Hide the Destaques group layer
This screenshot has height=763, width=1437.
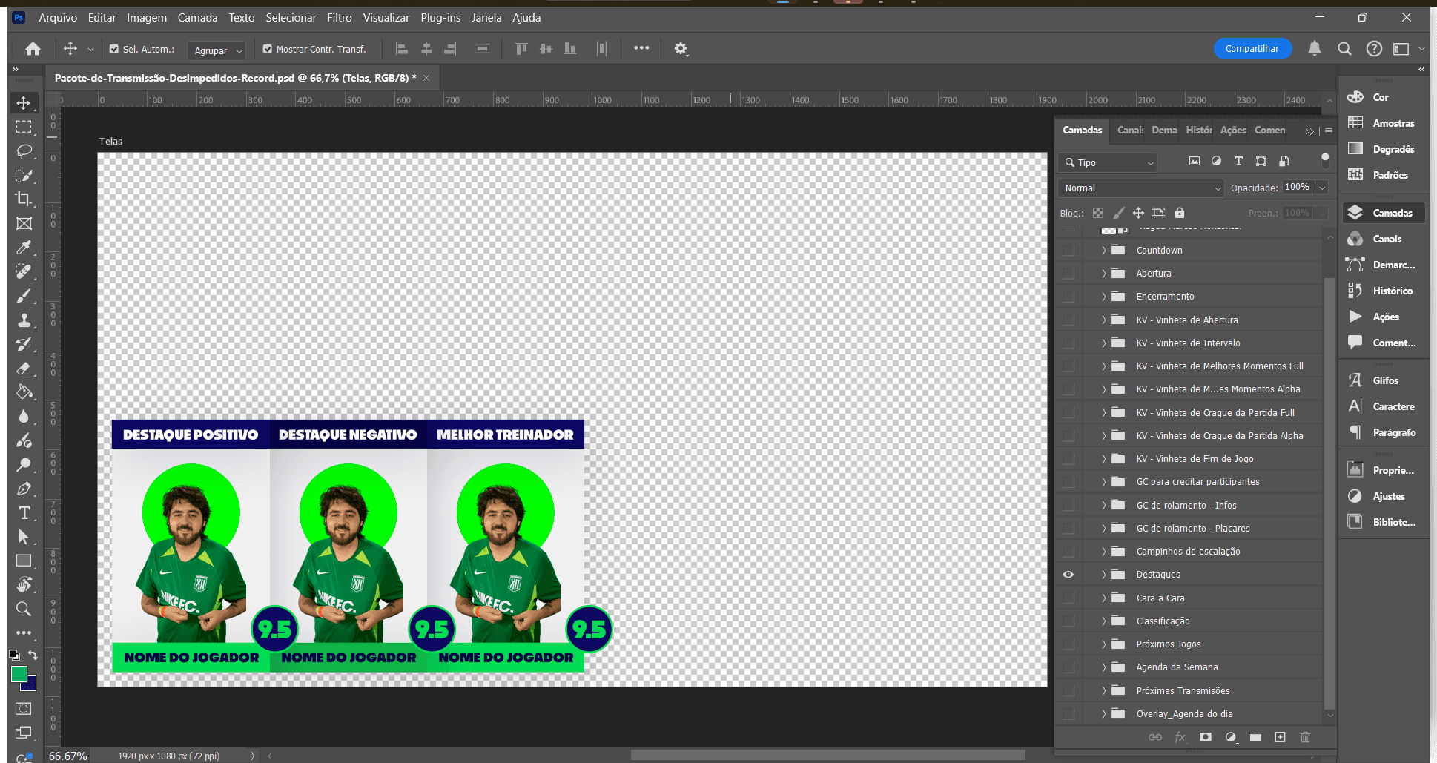point(1068,575)
